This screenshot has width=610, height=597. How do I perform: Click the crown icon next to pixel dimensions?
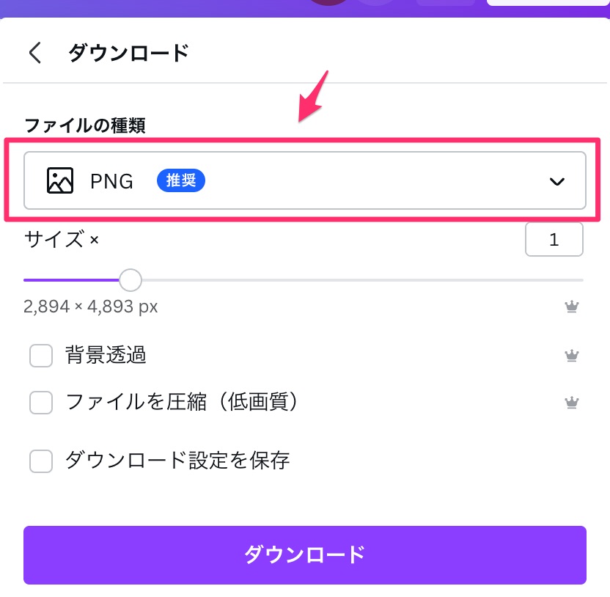point(571,307)
